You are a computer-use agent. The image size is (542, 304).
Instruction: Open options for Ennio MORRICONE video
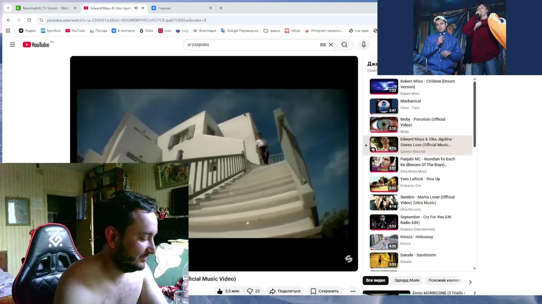(x=475, y=293)
